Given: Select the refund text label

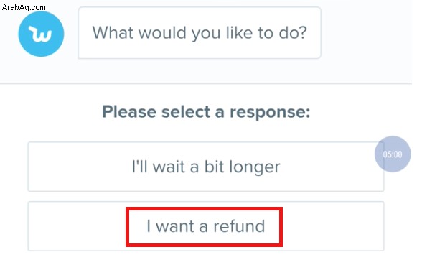Looking at the screenshot, I should click(x=206, y=226).
